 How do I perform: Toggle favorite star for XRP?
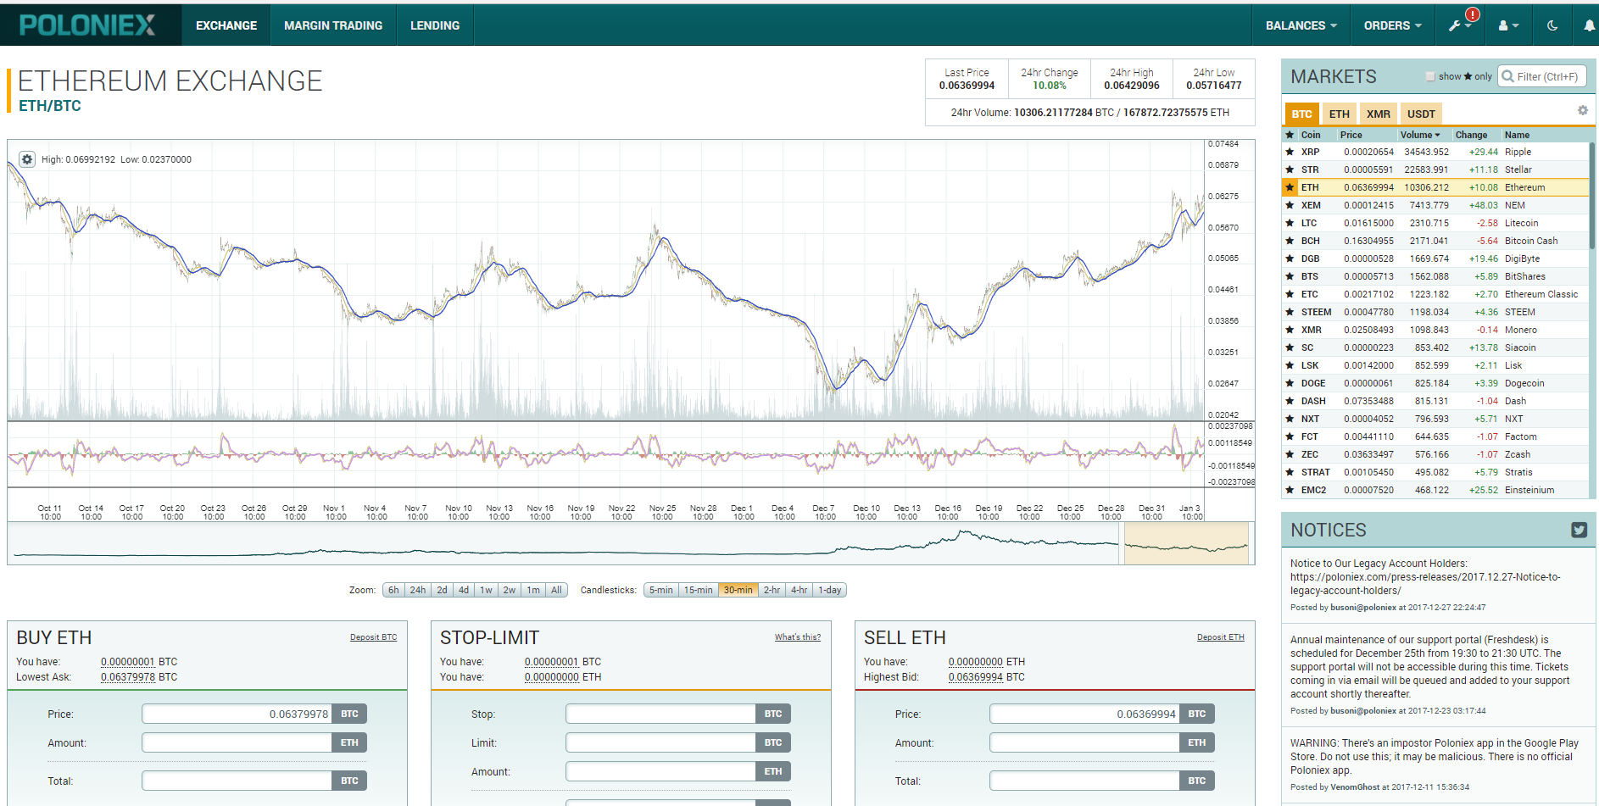1290,152
